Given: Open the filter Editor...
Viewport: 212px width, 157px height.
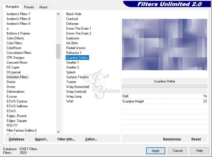Looking at the screenshot, I should [x=91, y=139].
